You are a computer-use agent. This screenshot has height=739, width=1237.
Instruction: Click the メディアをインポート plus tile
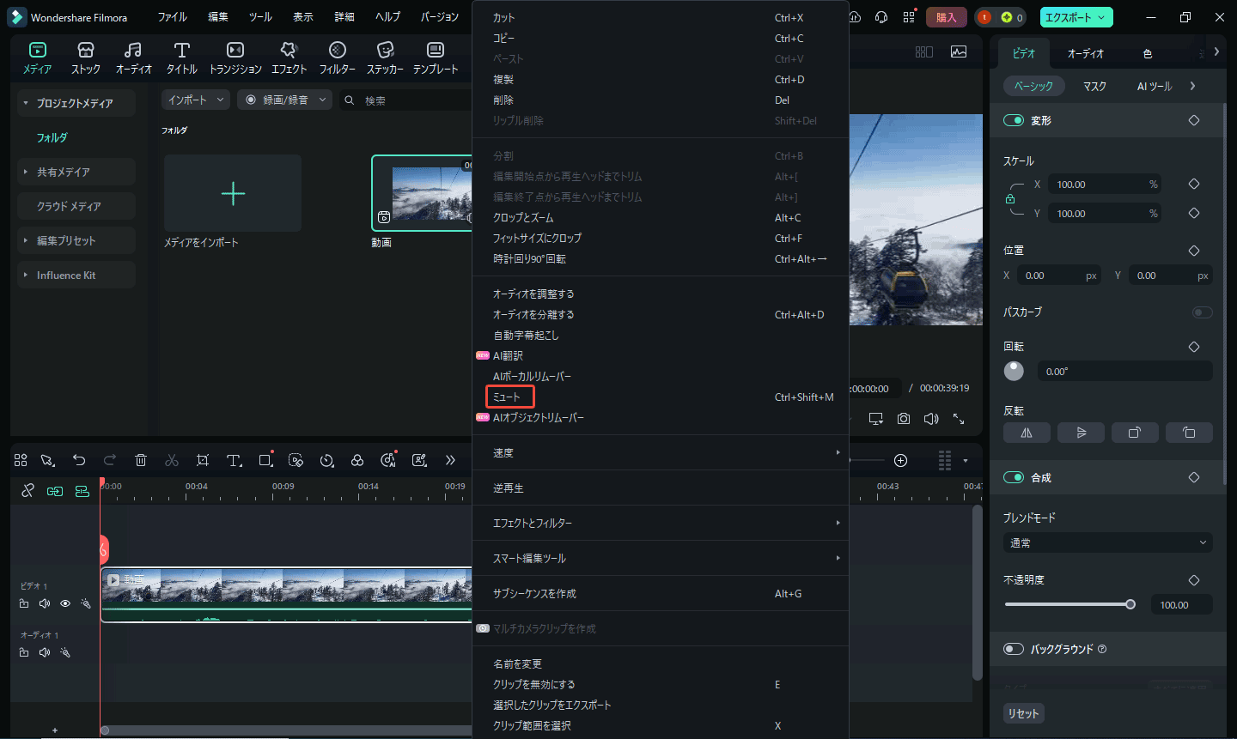tap(233, 193)
